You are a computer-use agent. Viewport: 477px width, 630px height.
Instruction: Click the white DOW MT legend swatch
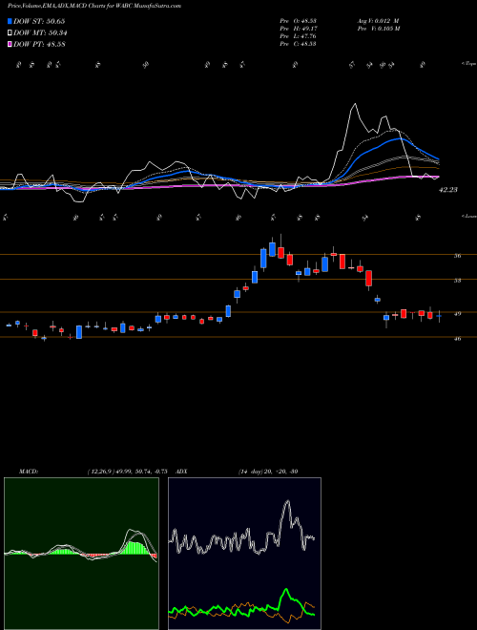click(x=10, y=33)
